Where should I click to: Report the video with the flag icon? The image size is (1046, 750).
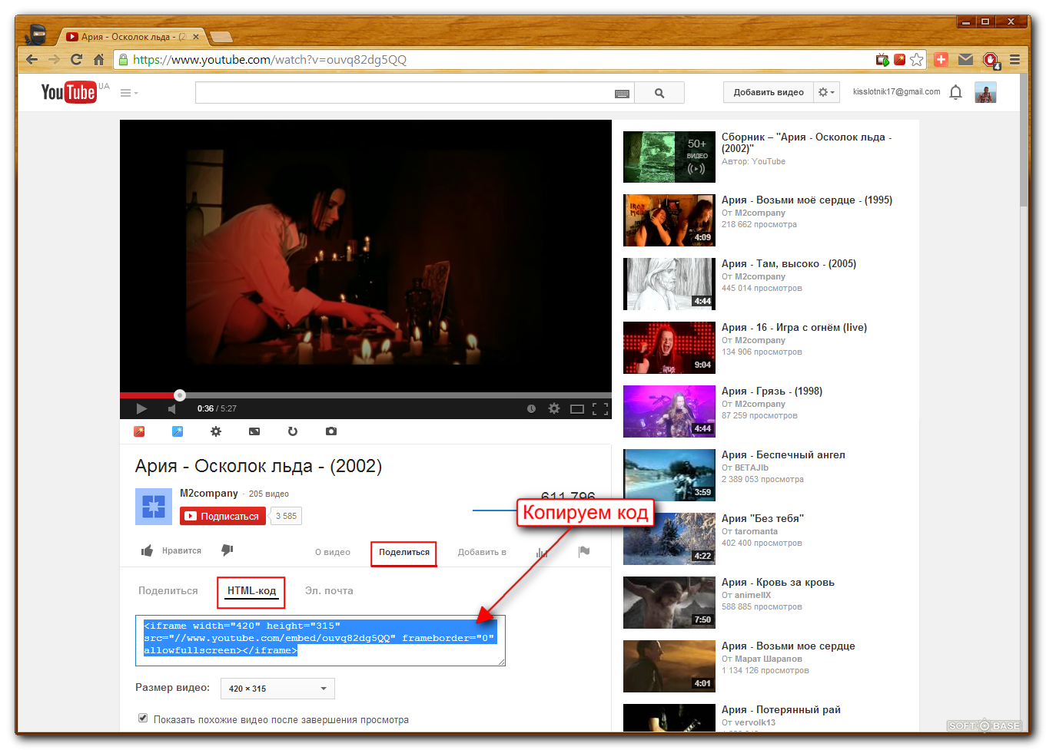[x=584, y=551]
